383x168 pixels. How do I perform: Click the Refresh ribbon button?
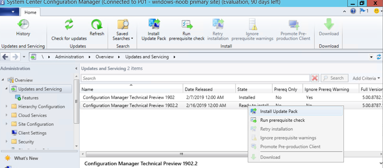coord(97,28)
